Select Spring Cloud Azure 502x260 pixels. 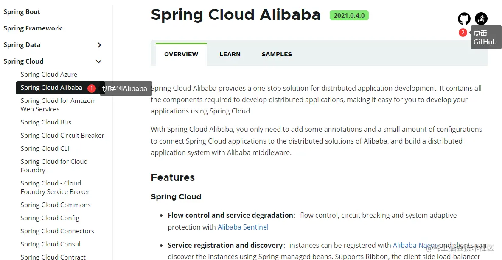tap(49, 75)
